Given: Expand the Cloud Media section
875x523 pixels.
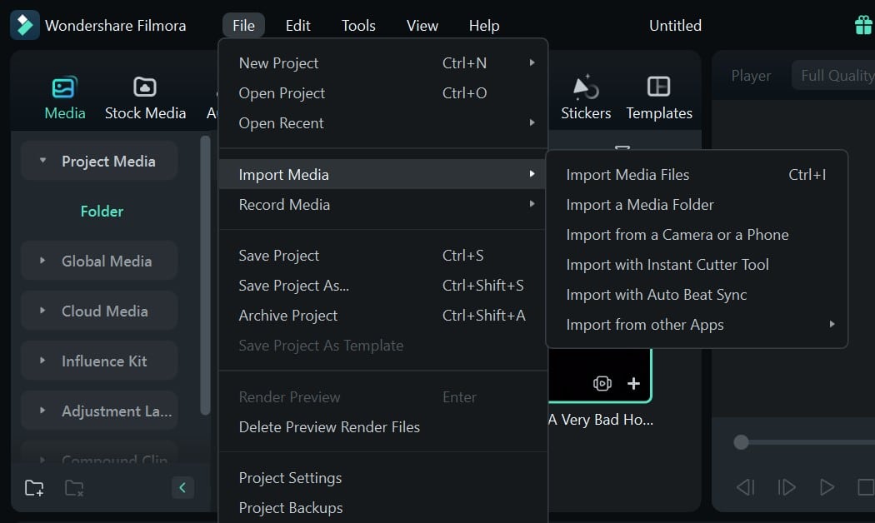Looking at the screenshot, I should coord(42,310).
